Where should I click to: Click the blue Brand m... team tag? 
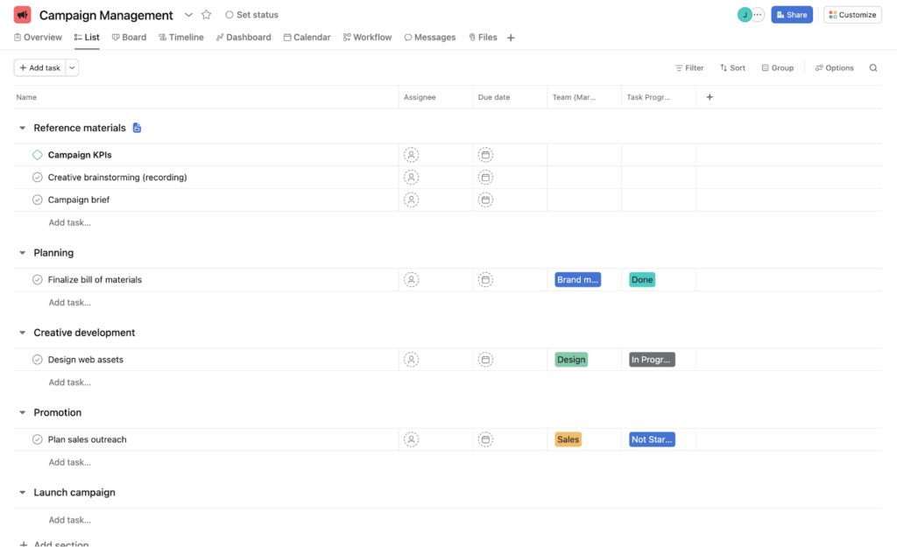578,279
